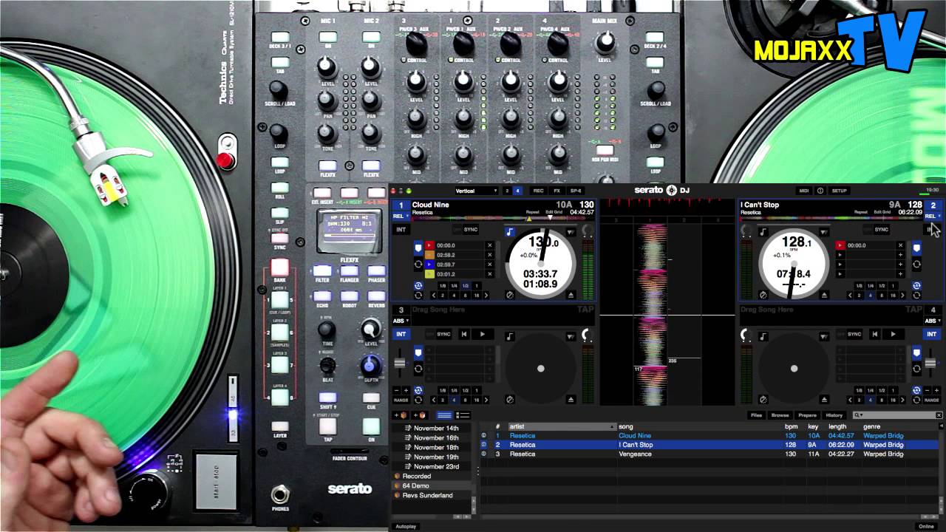
Task: Open ABS mode dropdown on deck 4
Action: (x=933, y=321)
